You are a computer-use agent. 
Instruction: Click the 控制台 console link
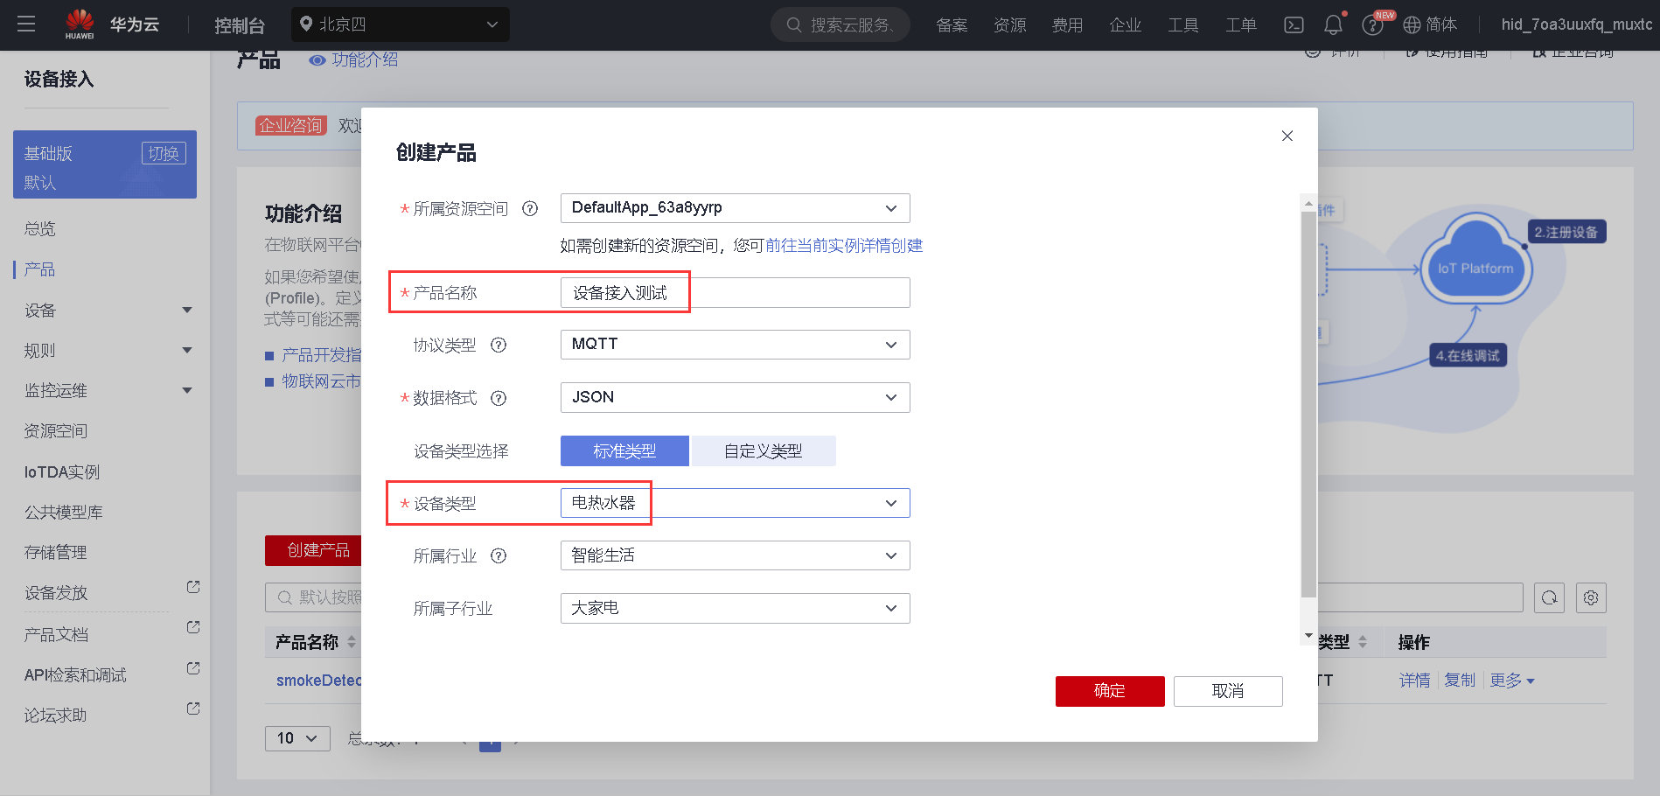click(240, 25)
